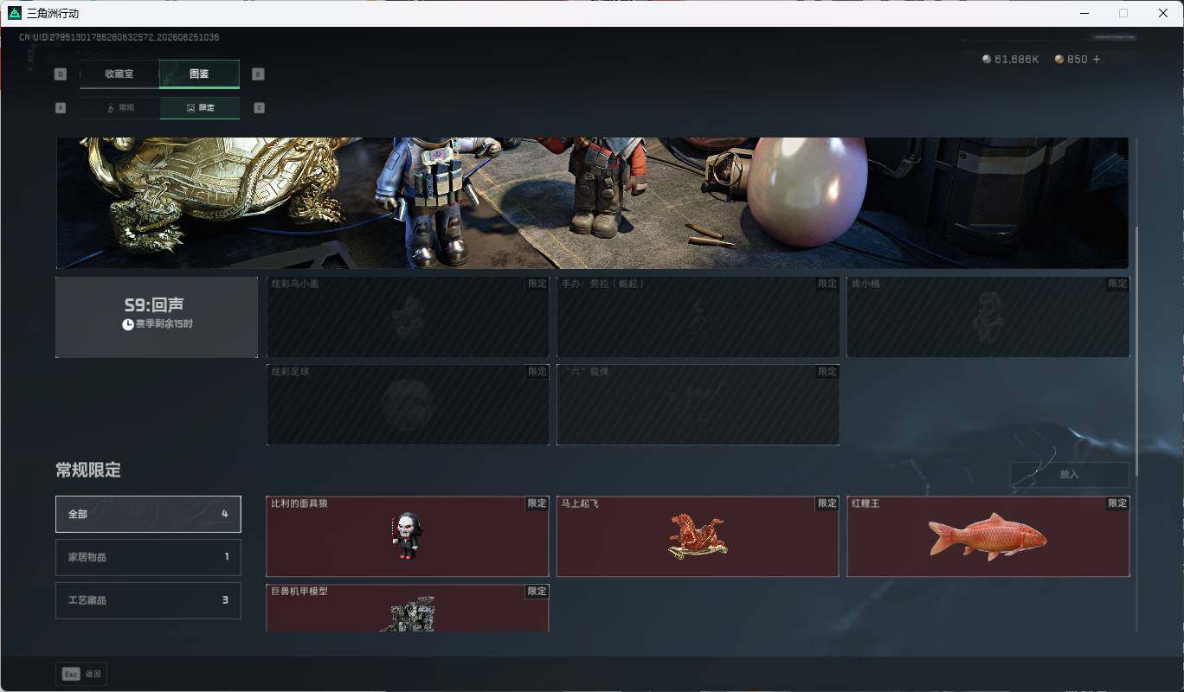1184x692 pixels.
Task: Click the gold coin icon beside 850
Action: 1059,60
